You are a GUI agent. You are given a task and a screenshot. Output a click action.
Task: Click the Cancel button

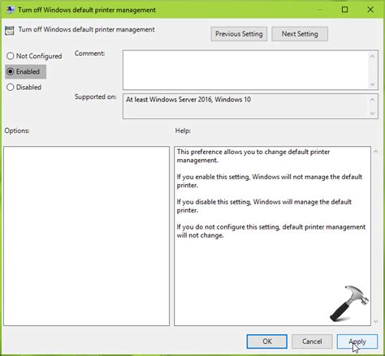(312, 341)
